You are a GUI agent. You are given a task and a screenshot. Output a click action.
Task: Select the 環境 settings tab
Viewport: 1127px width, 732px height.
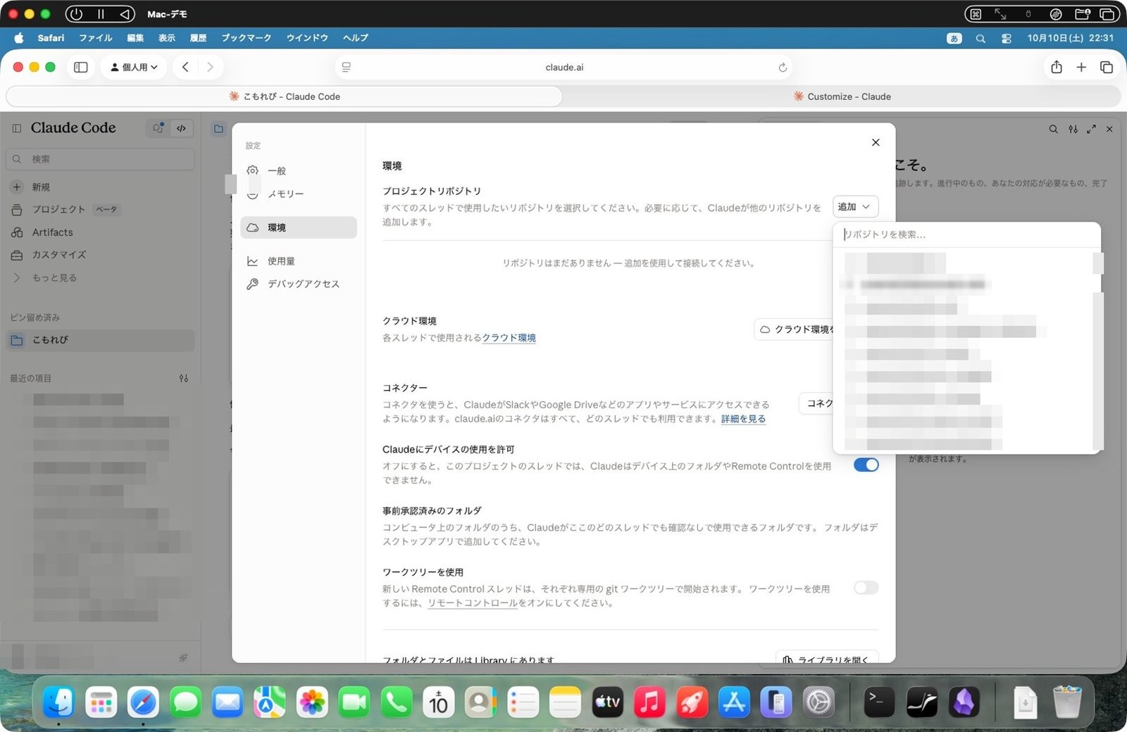click(298, 227)
